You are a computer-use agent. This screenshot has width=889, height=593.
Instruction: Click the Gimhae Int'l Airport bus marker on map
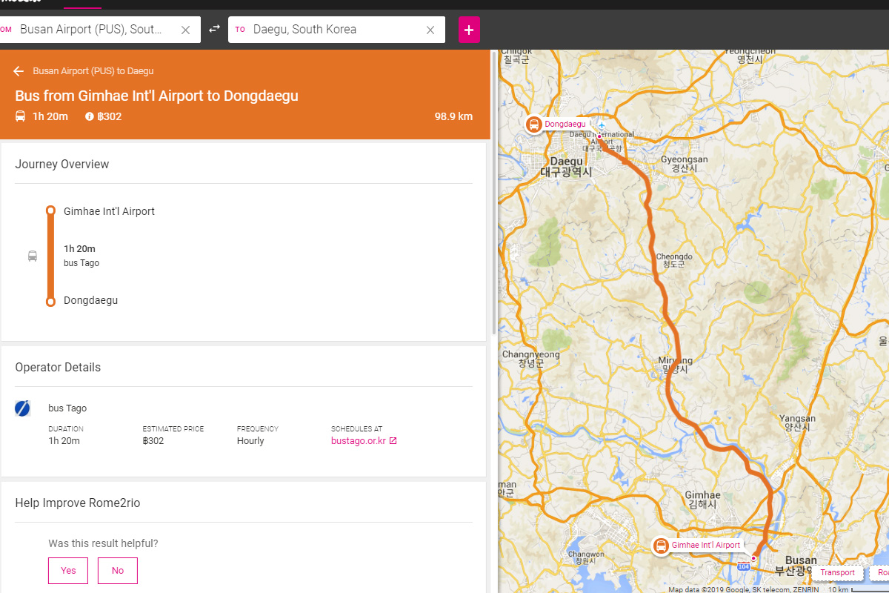(x=661, y=546)
